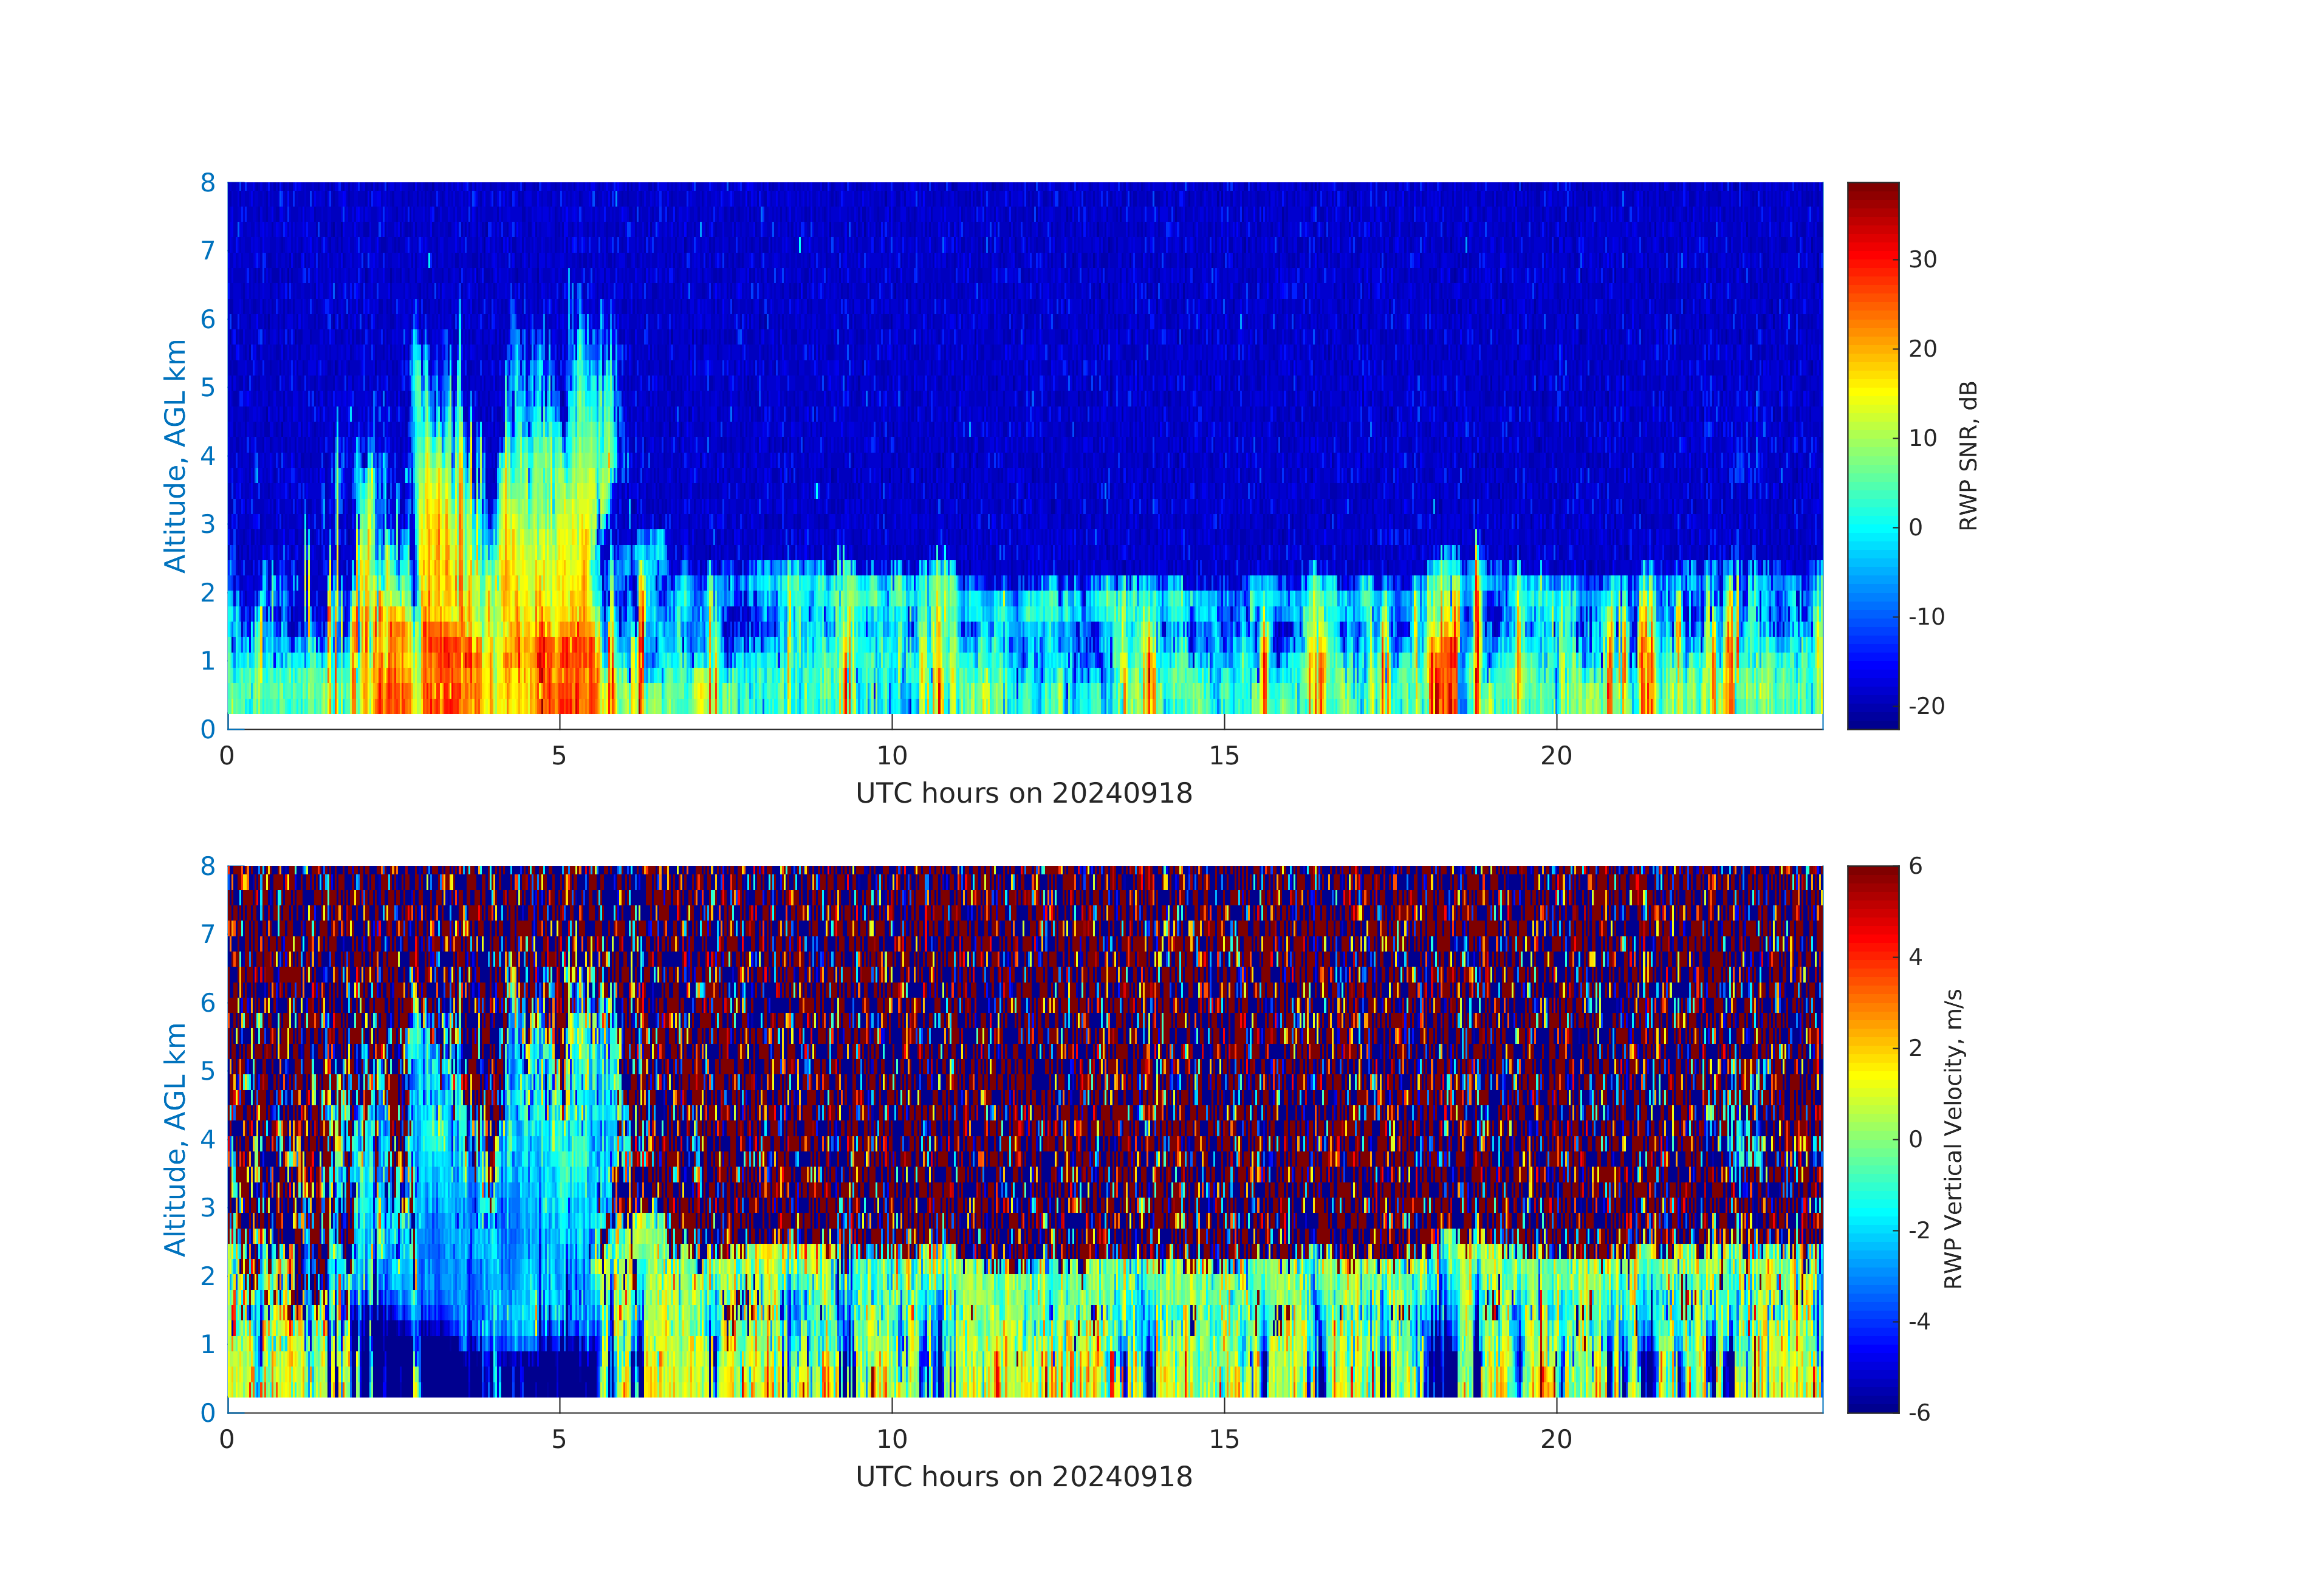Click top plot's 'Altitude, AGL km' axis label
The height and width of the screenshot is (1595, 2324).
click(175, 456)
